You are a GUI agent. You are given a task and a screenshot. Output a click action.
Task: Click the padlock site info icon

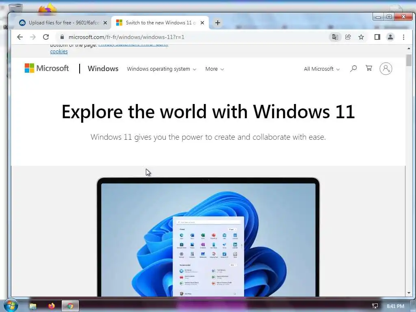pos(62,37)
